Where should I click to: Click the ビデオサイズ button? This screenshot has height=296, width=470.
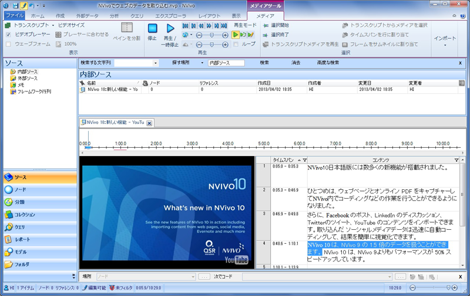(71, 25)
